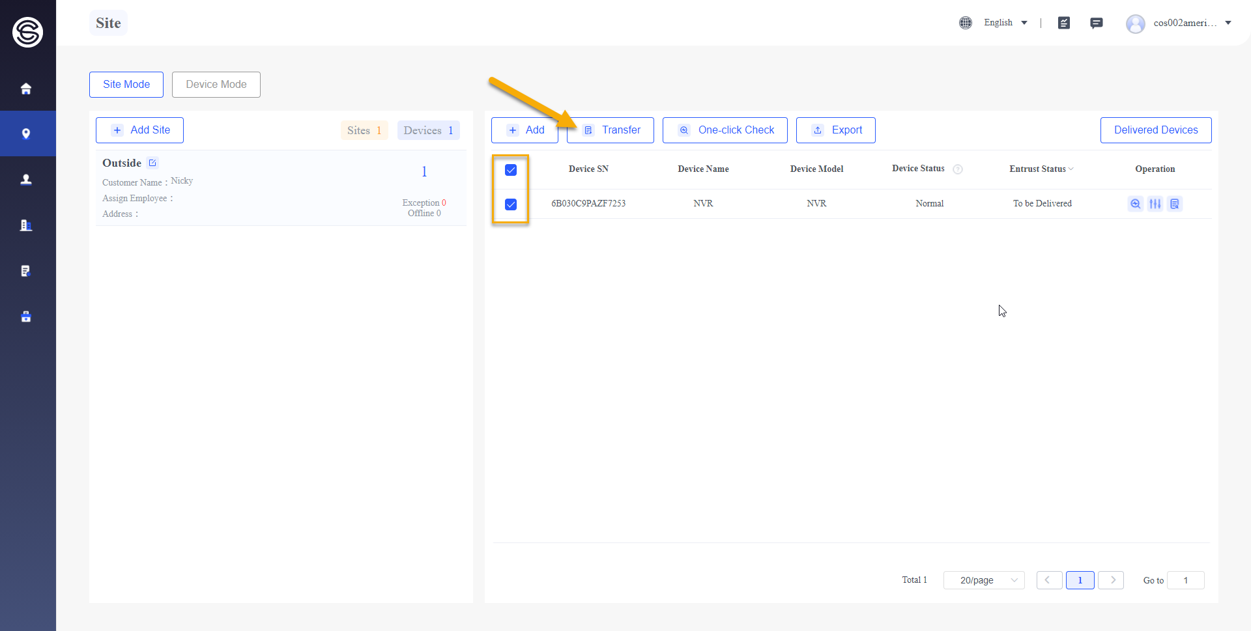Open the Site section via the location pin icon
The width and height of the screenshot is (1251, 631).
(26, 133)
